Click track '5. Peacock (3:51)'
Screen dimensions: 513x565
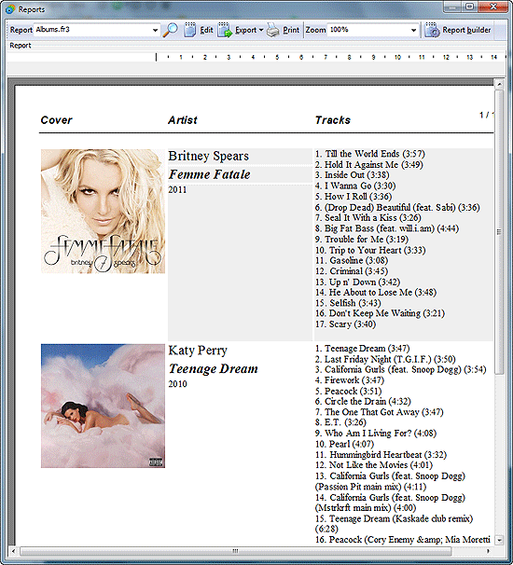(348, 391)
